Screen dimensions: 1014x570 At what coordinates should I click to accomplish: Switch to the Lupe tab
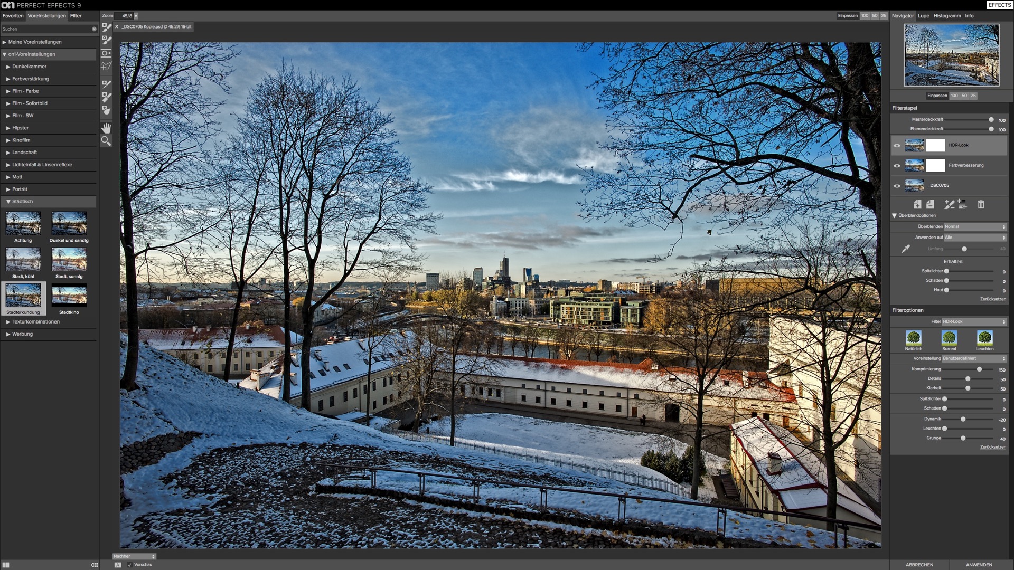[923, 16]
